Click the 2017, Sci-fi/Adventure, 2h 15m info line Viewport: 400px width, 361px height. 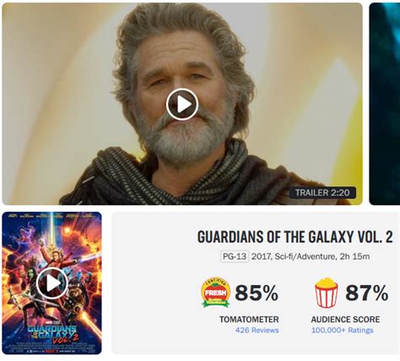(x=311, y=256)
